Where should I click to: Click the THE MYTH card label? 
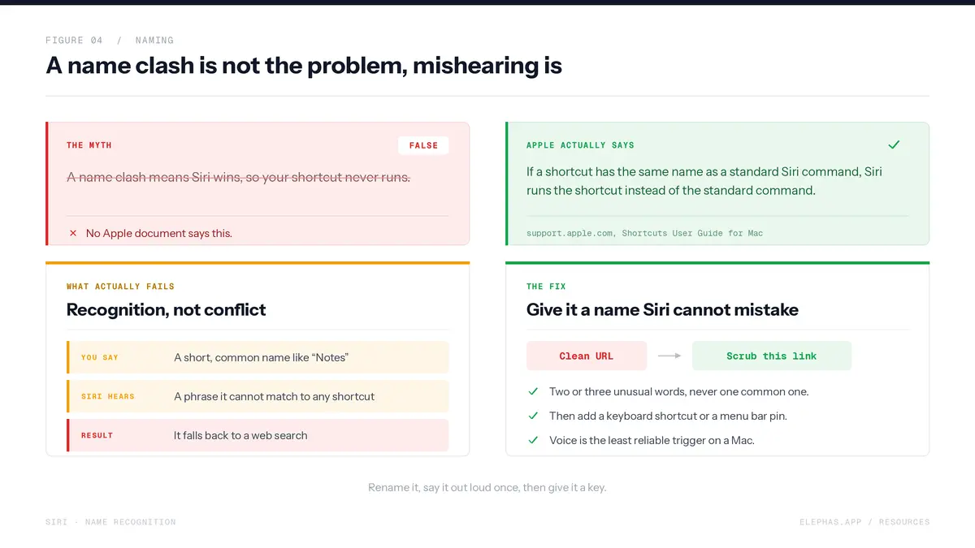(89, 145)
